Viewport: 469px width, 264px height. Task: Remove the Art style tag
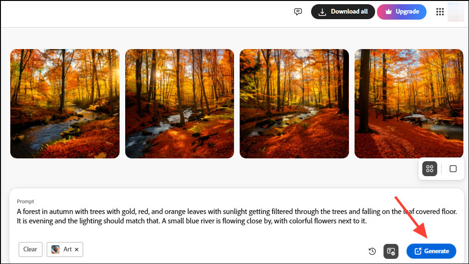77,250
